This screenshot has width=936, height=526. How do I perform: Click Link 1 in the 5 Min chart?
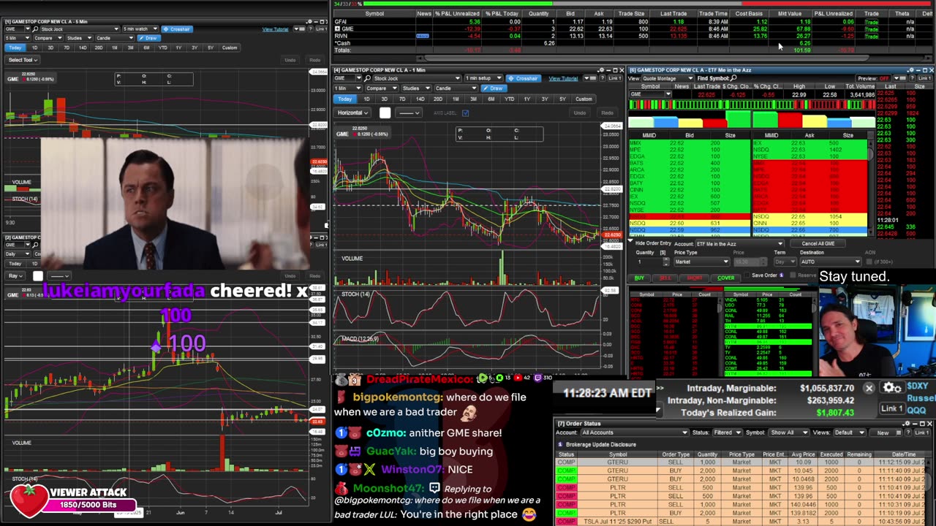click(x=322, y=29)
